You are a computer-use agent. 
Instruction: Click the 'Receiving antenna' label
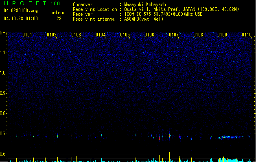pos(94,19)
